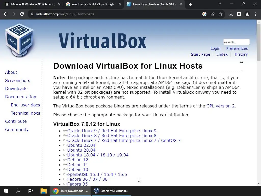Close the Microsoft Windows 95 tab

[x=59, y=5]
